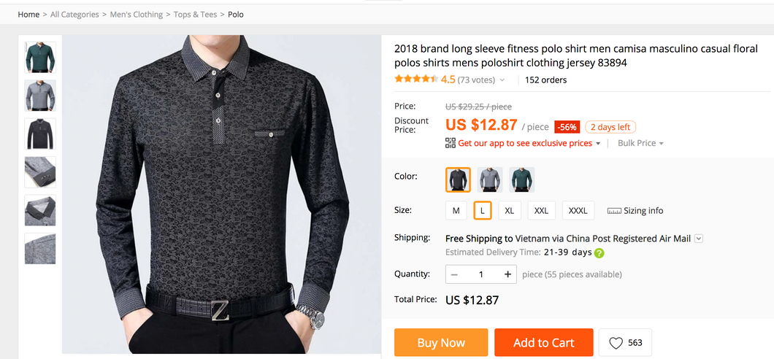Click the green delivery time help icon
Image resolution: width=774 pixels, height=359 pixels.
click(599, 253)
